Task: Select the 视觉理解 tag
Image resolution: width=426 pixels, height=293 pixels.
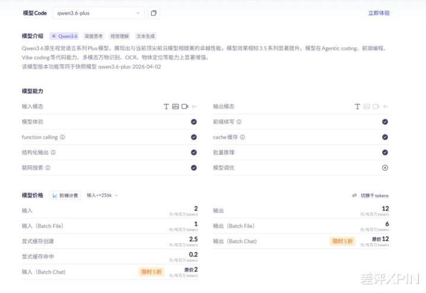Action: coord(119,36)
